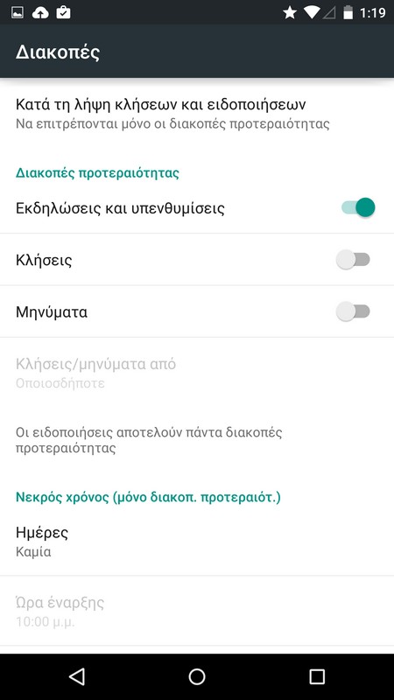Tap the 1:19 clock in status bar
Image resolution: width=394 pixels, height=700 pixels.
coord(373,13)
